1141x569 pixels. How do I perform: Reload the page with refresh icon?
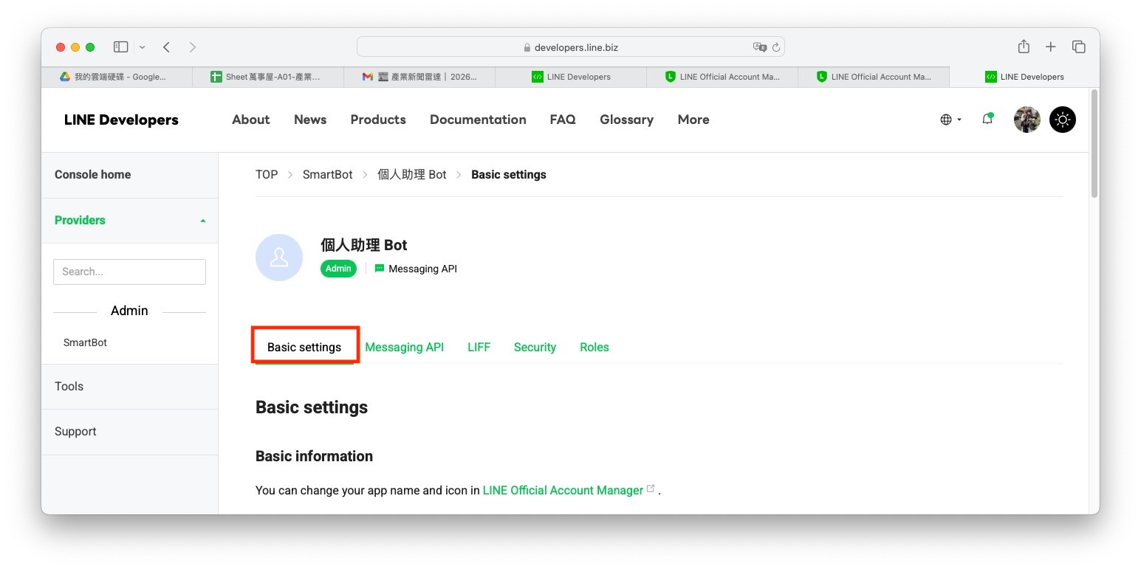775,47
